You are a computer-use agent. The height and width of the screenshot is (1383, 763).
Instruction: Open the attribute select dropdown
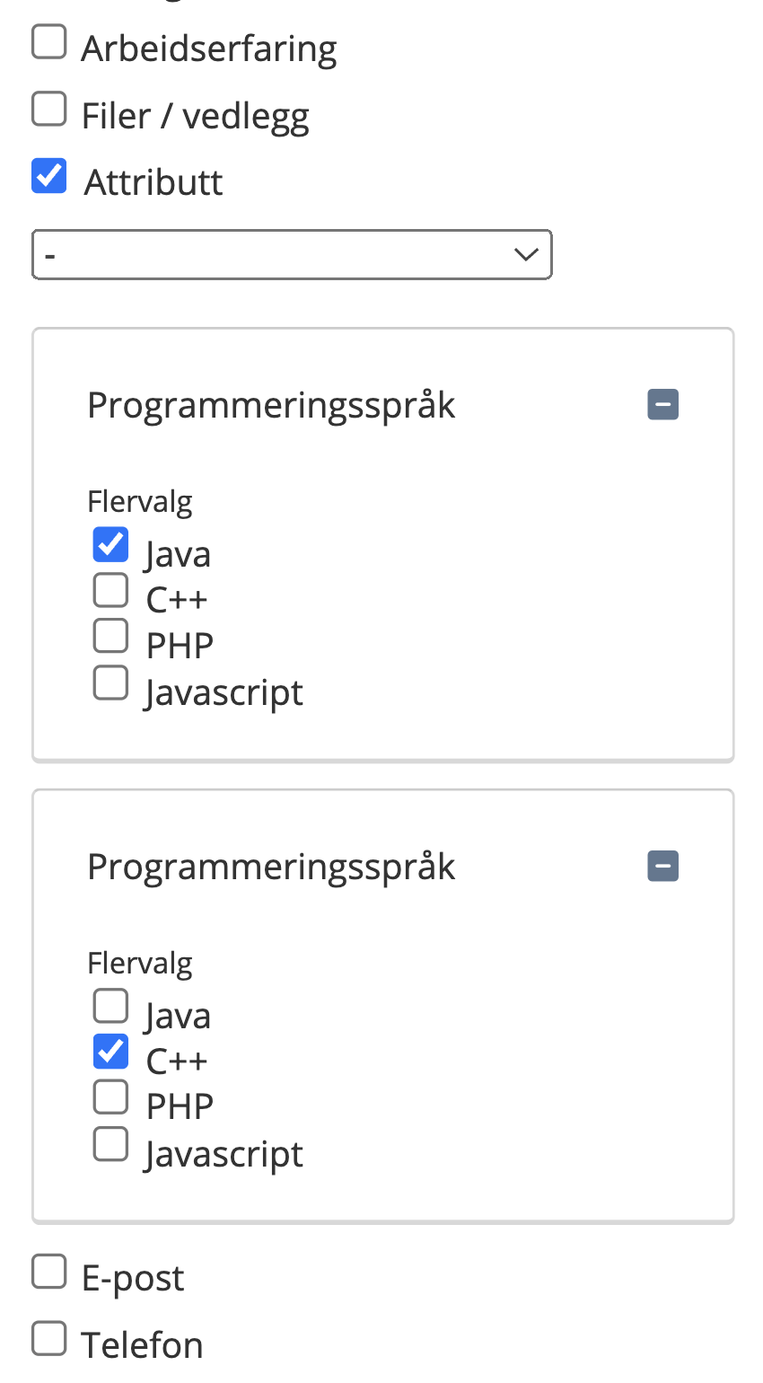pos(292,255)
